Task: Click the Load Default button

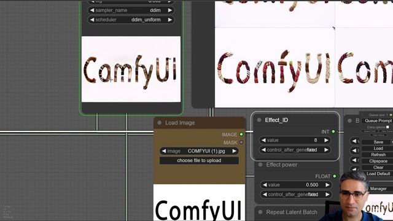Action: (378, 174)
